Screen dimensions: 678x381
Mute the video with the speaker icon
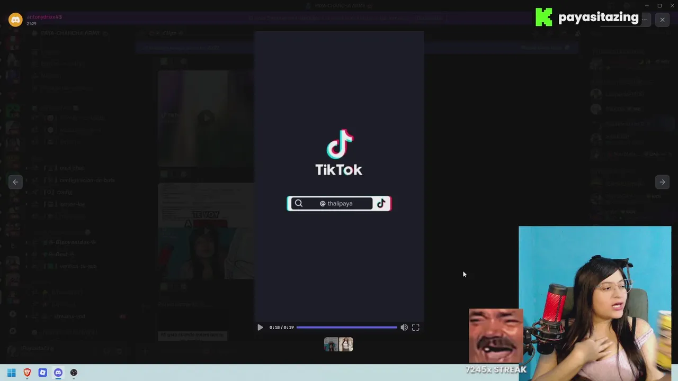tap(404, 328)
